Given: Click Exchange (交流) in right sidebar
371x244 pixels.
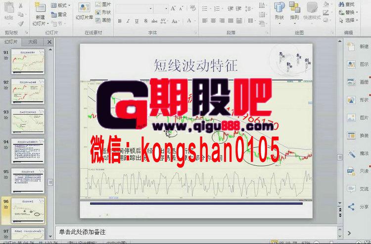Looking at the screenshot, I should click(358, 189).
